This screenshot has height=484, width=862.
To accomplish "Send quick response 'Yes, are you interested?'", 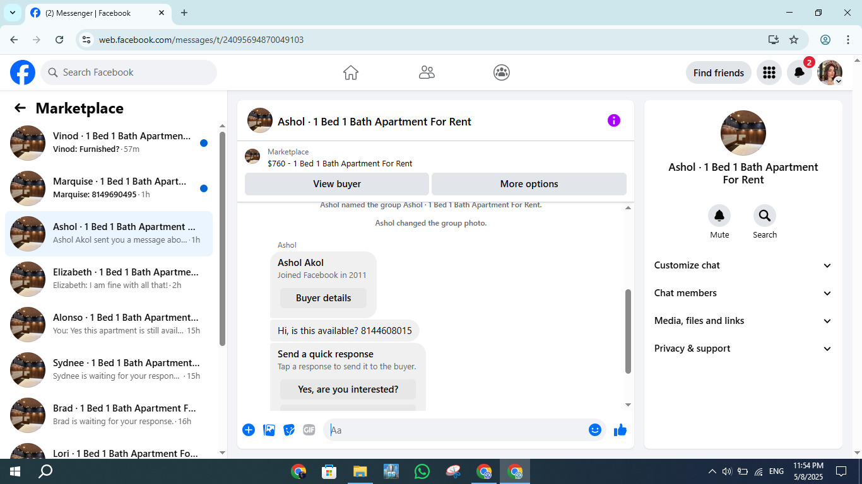I will click(x=348, y=389).
